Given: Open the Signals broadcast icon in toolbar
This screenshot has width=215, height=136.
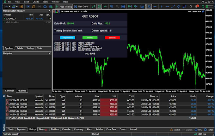Looking at the screenshot, I should [39, 6].
